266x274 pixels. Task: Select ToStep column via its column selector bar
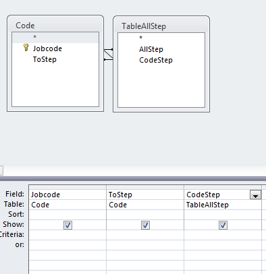coord(145,187)
